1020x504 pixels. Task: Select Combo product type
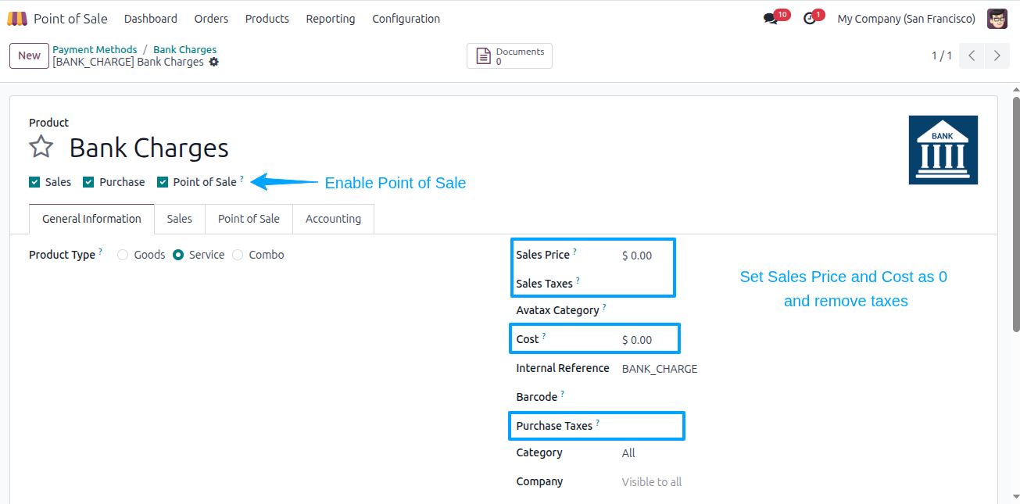pyautogui.click(x=238, y=255)
